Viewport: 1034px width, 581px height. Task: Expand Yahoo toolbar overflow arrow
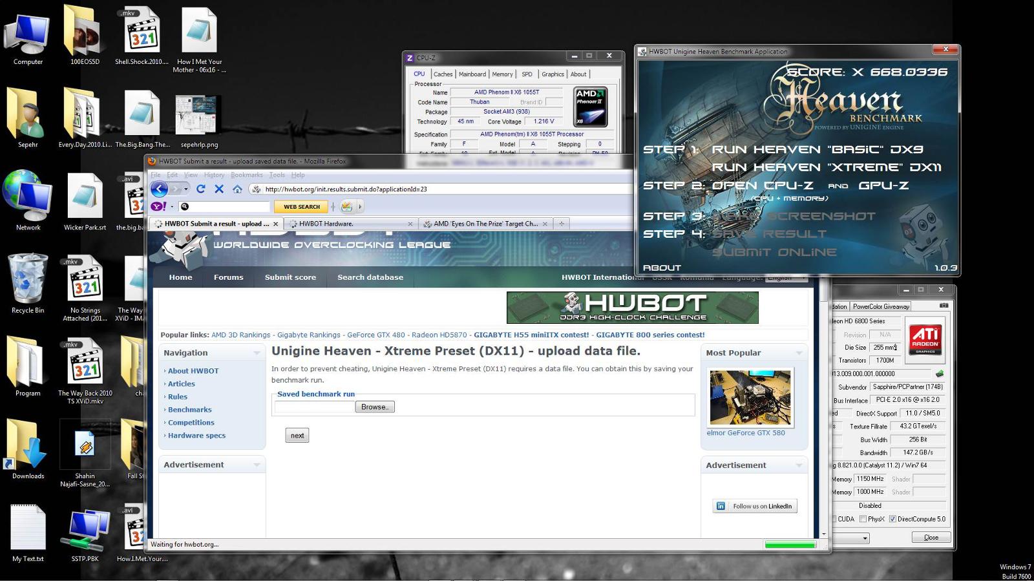360,206
